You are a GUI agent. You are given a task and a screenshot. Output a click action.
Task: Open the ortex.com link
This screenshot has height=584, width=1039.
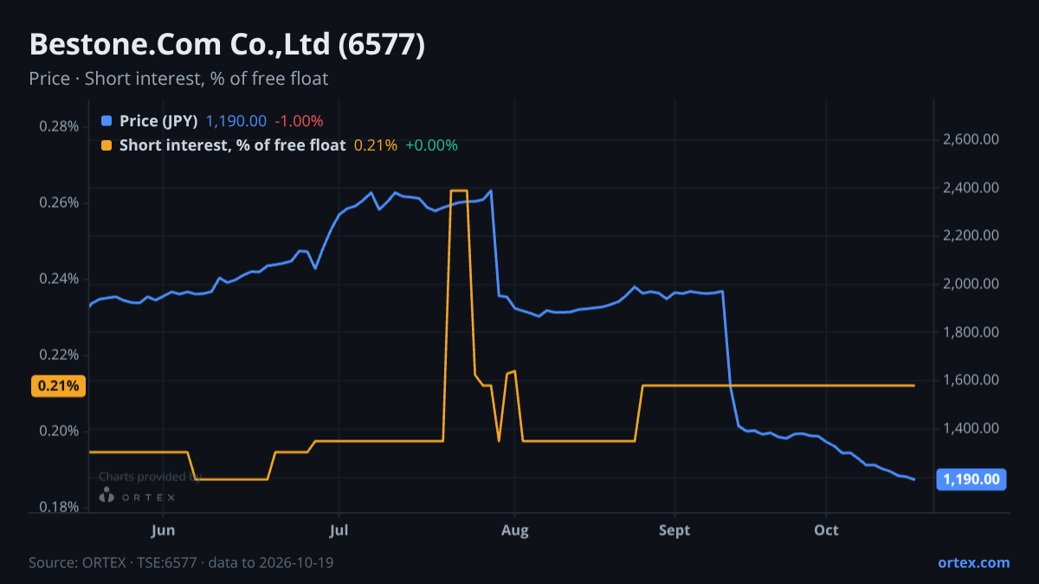pyautogui.click(x=973, y=562)
